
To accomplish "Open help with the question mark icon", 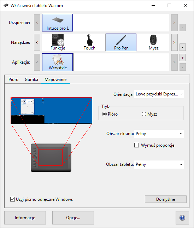I will [x=182, y=218].
